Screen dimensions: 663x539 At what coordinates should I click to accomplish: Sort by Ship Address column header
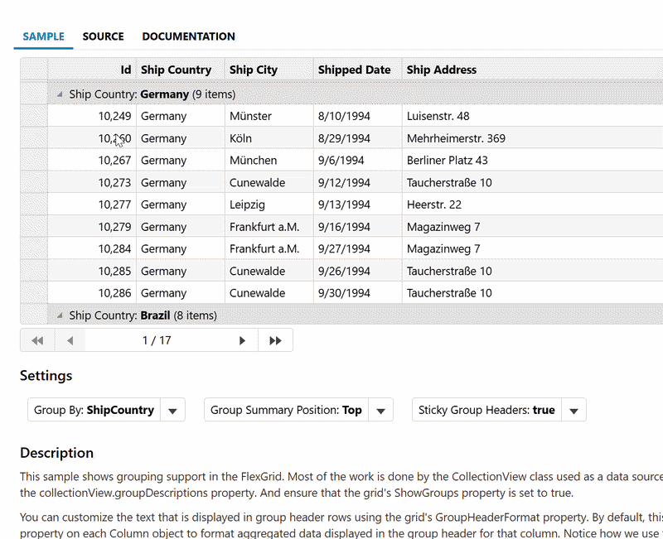(x=533, y=70)
